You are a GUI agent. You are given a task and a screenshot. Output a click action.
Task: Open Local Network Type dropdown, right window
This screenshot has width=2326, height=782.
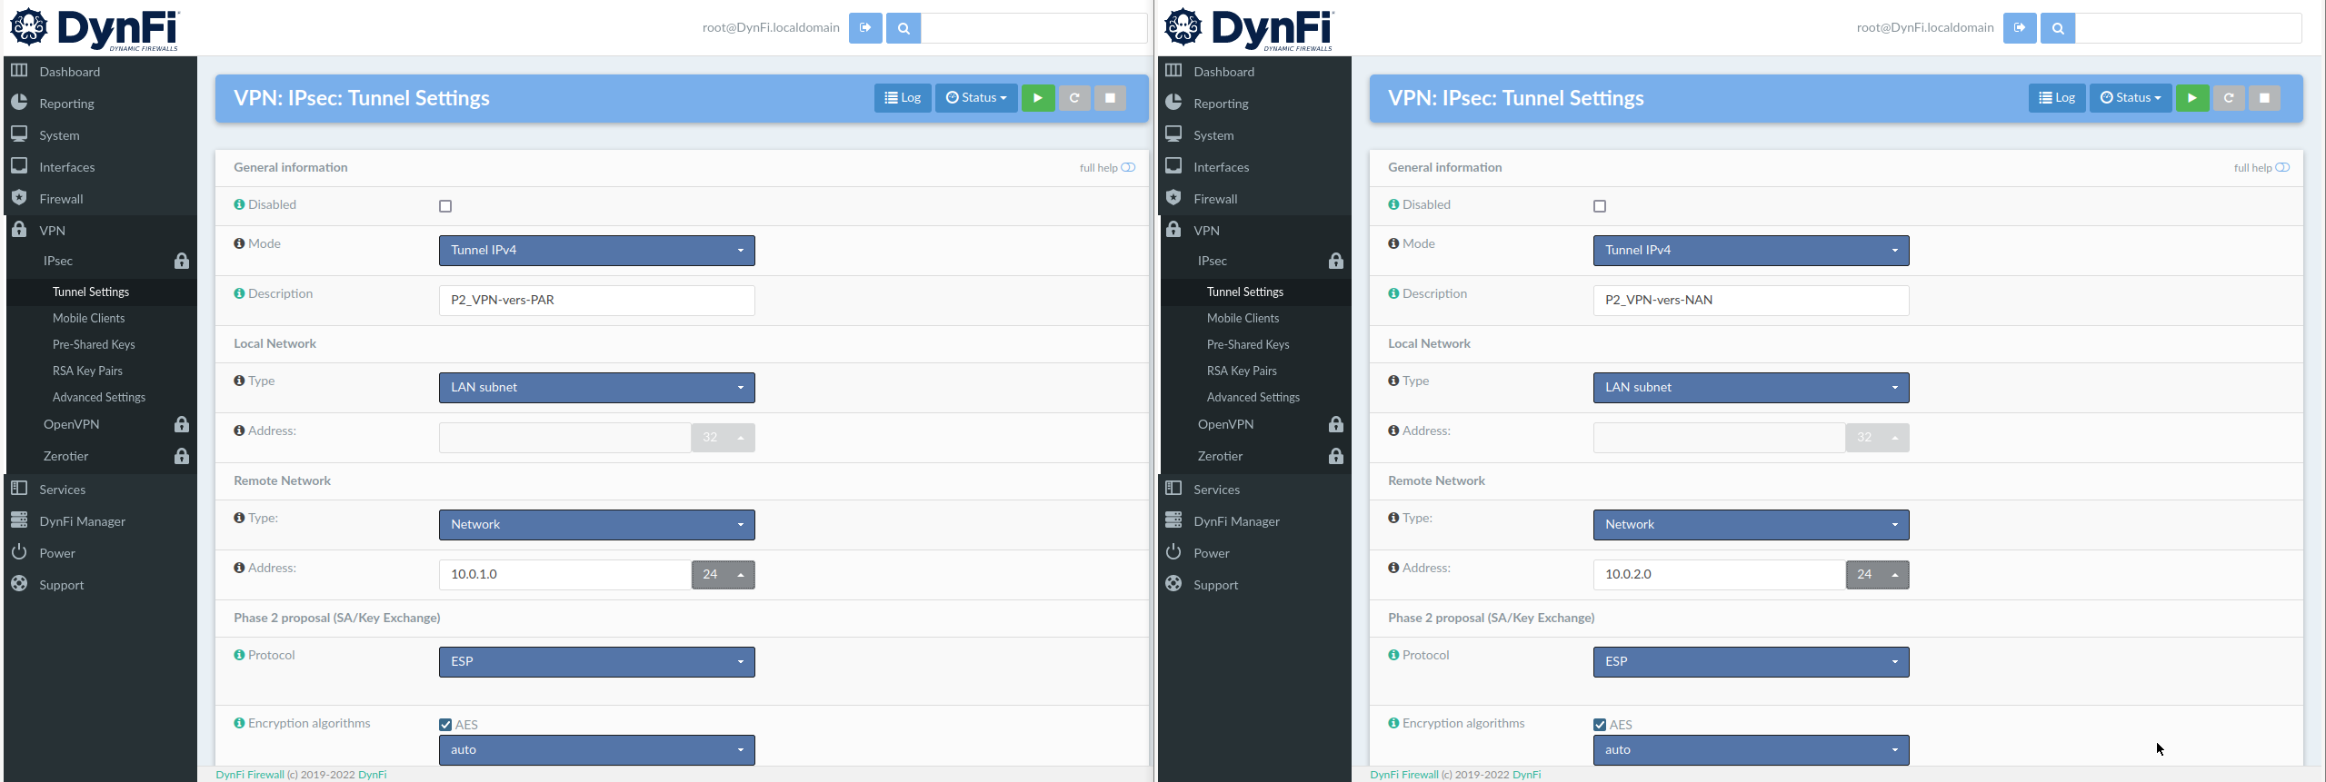point(1750,388)
